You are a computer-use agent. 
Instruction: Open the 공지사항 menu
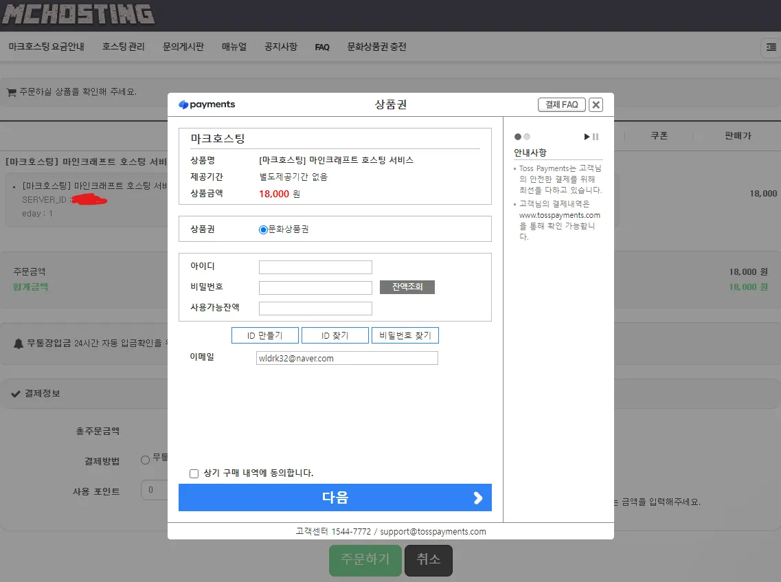pos(281,47)
